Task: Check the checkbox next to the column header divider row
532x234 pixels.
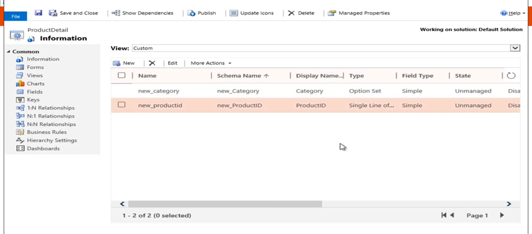Action: (121, 75)
